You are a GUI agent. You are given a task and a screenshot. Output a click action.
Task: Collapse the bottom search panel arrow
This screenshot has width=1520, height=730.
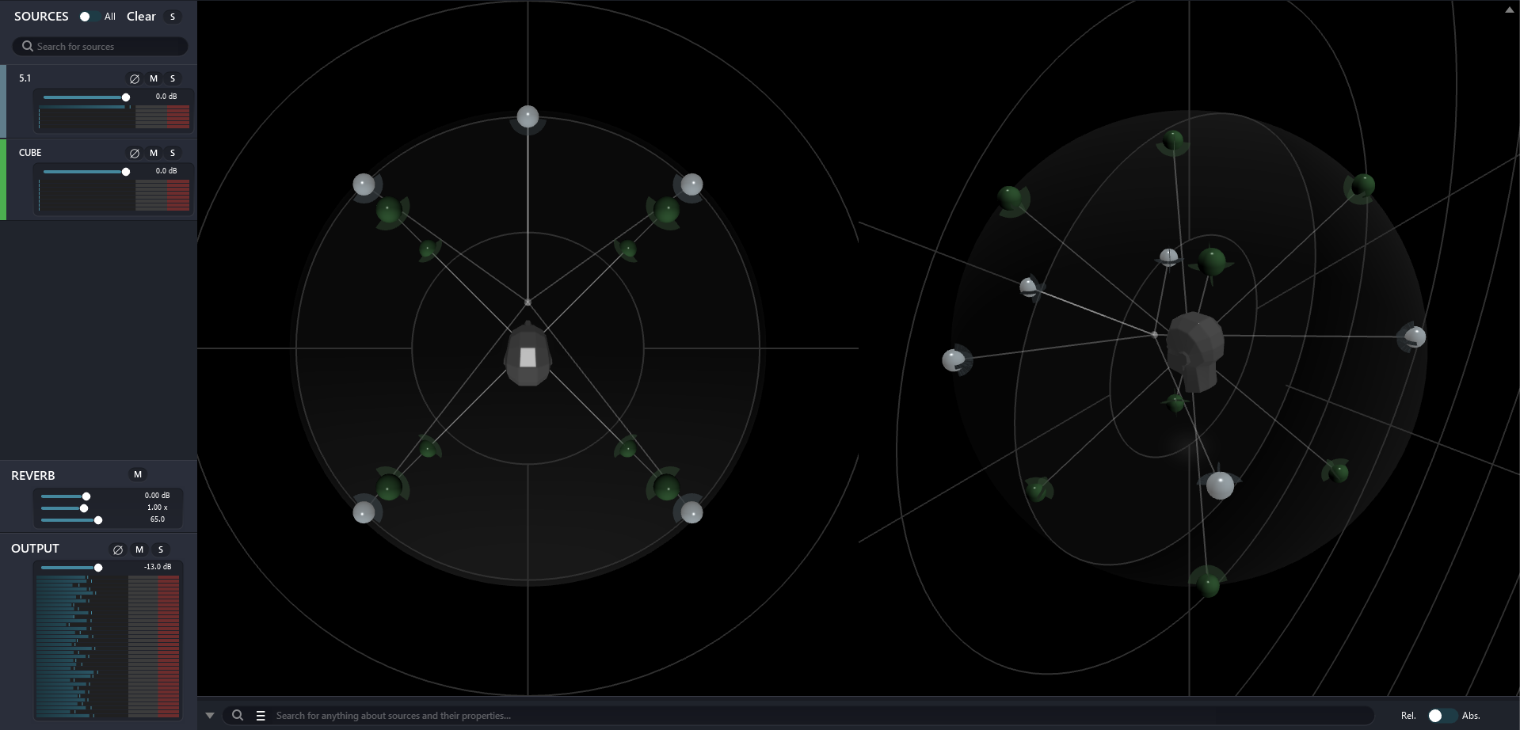[x=210, y=716]
